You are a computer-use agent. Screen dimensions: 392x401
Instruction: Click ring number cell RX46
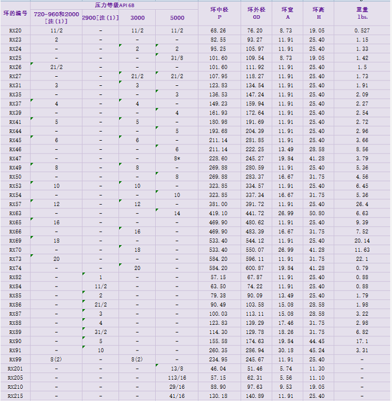click(x=15, y=149)
